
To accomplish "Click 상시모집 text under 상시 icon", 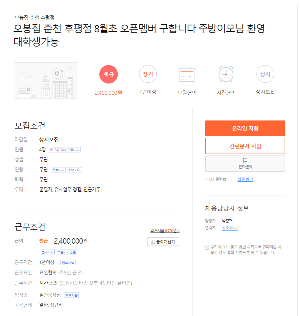I will [x=265, y=92].
